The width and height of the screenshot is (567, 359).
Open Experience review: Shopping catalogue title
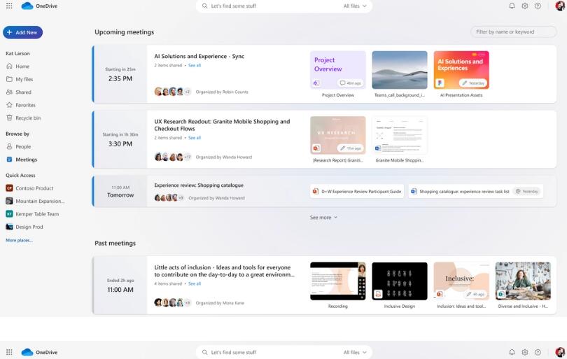click(x=199, y=185)
